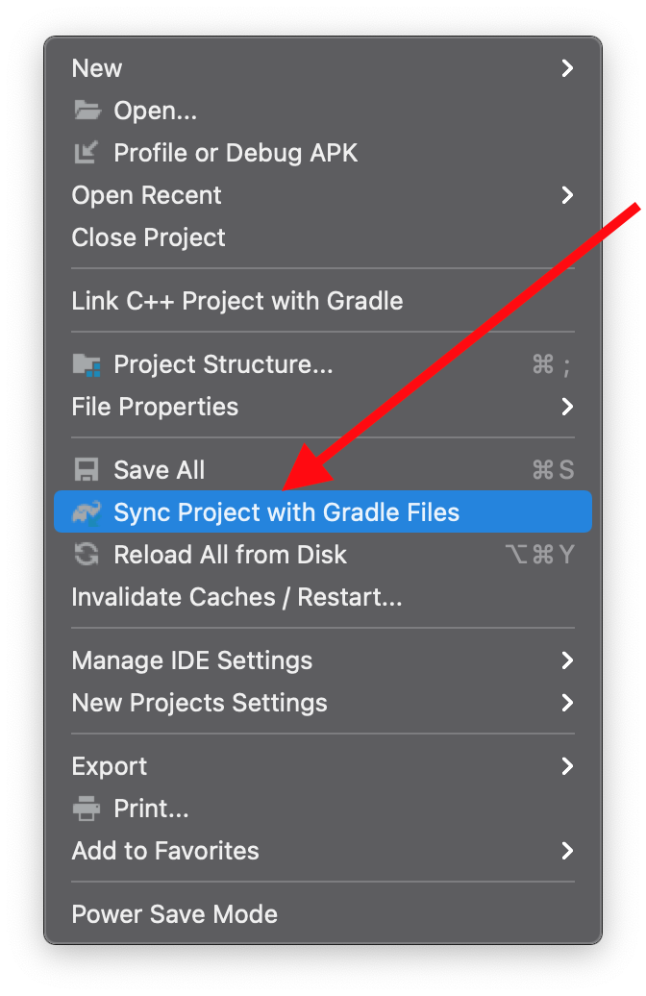Screen dimensions: 646x996
Task: Expand the Open Recent submenu chevron
Action: [567, 195]
